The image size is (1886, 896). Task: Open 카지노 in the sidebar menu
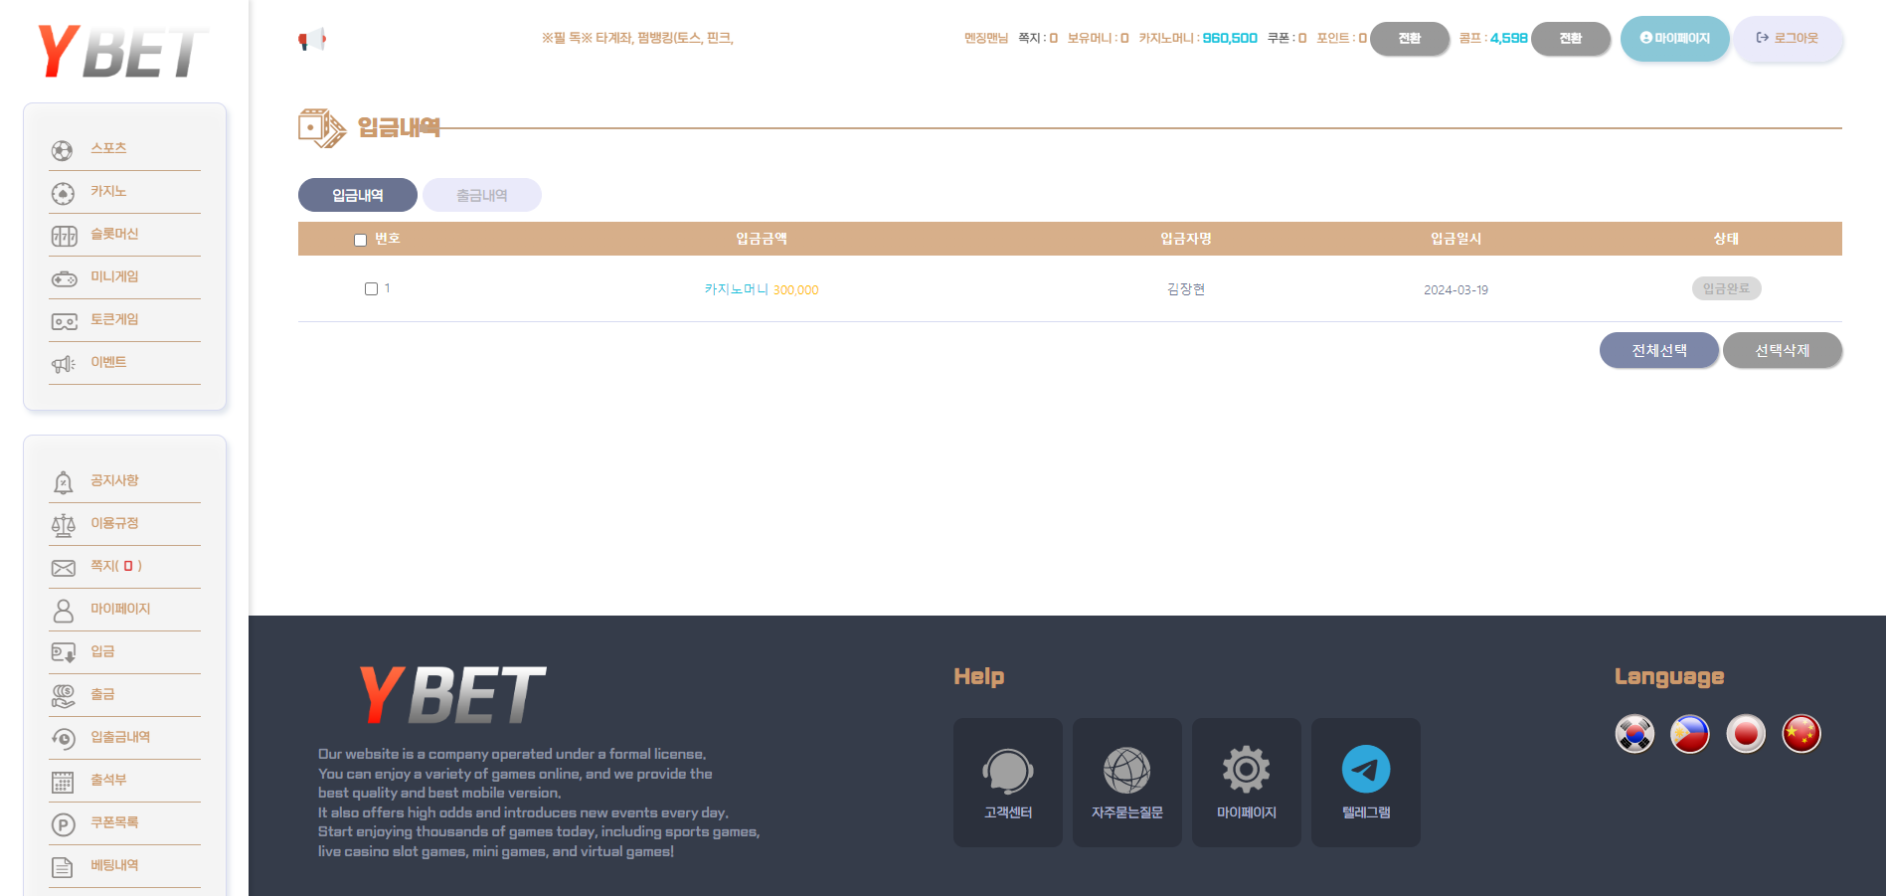point(108,192)
